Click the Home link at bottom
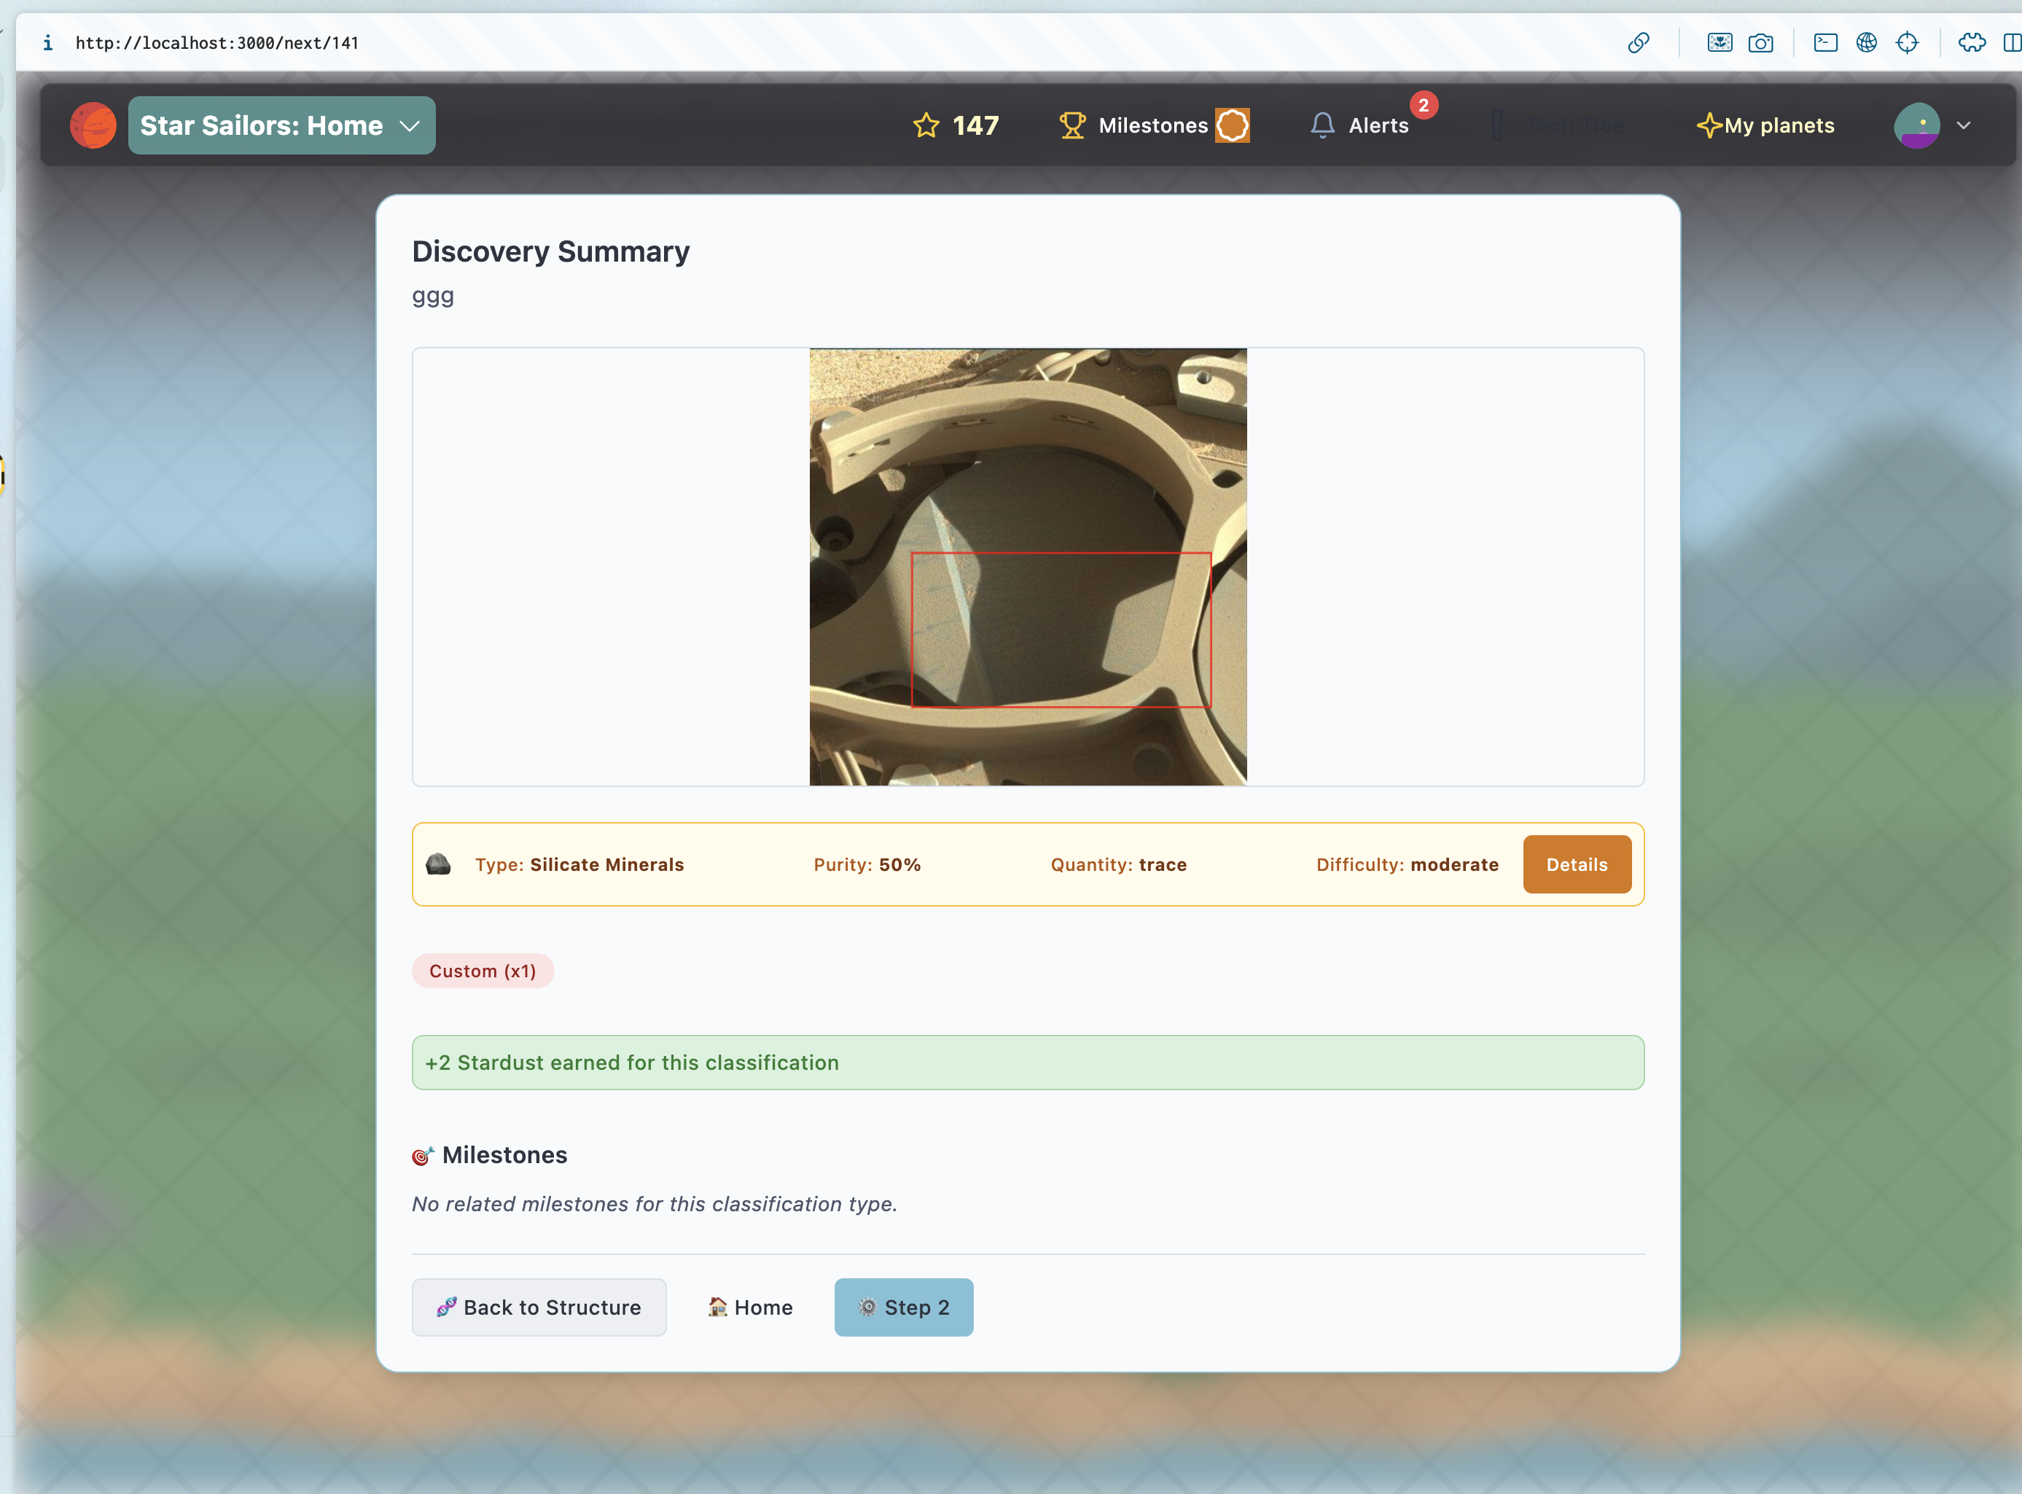 tap(749, 1306)
